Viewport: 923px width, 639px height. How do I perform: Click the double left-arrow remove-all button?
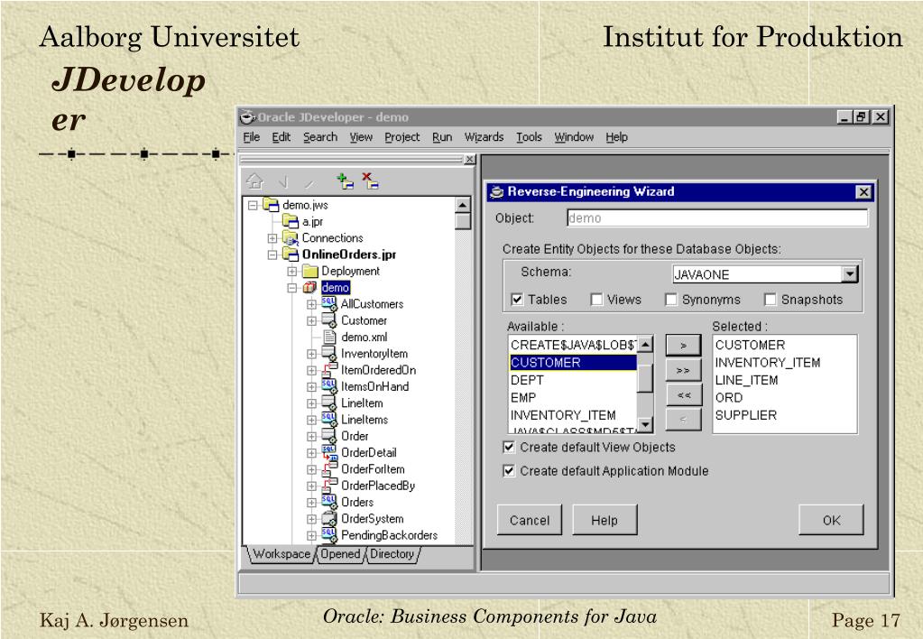pyautogui.click(x=683, y=395)
